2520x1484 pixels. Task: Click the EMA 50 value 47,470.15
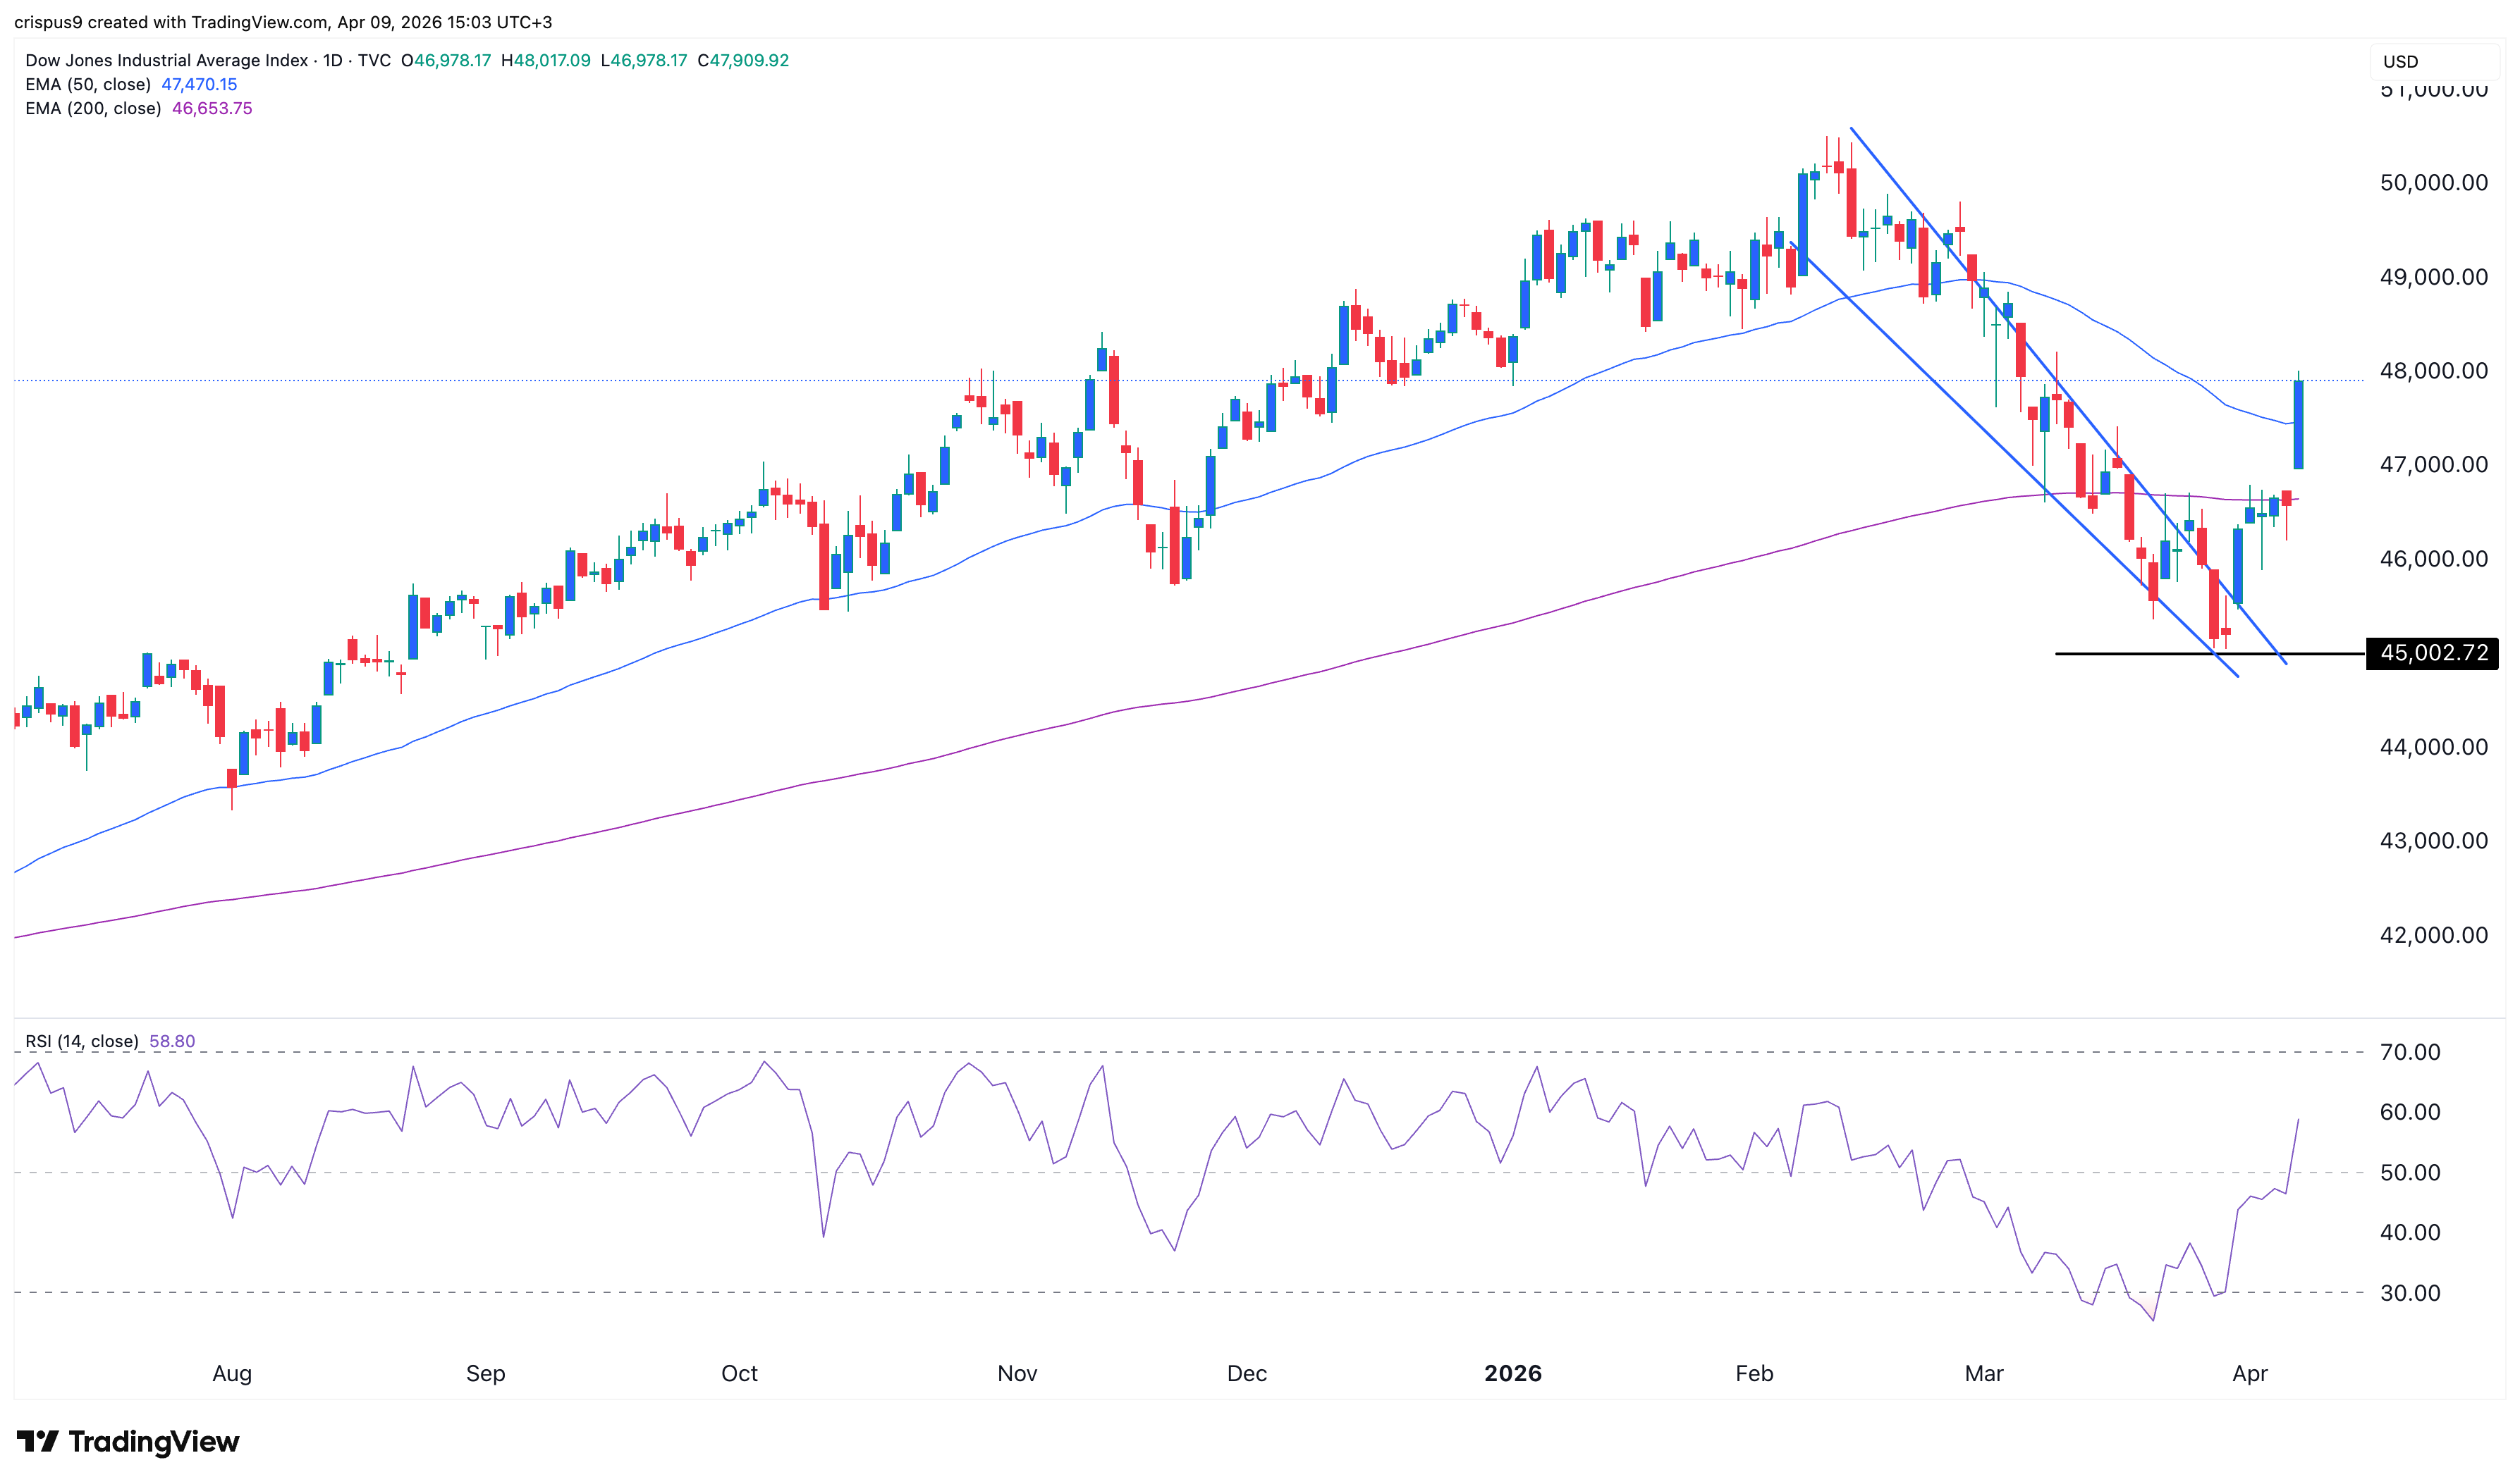pos(199,85)
